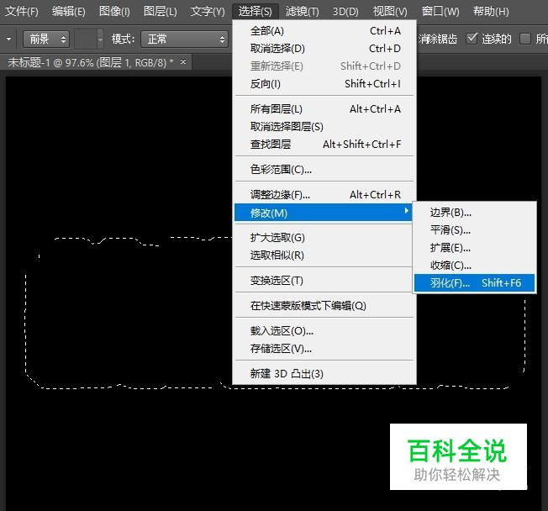Screen dimensions: 548x511
Task: Toggle the 连续的 contiguous checkbox
Action: pos(472,39)
